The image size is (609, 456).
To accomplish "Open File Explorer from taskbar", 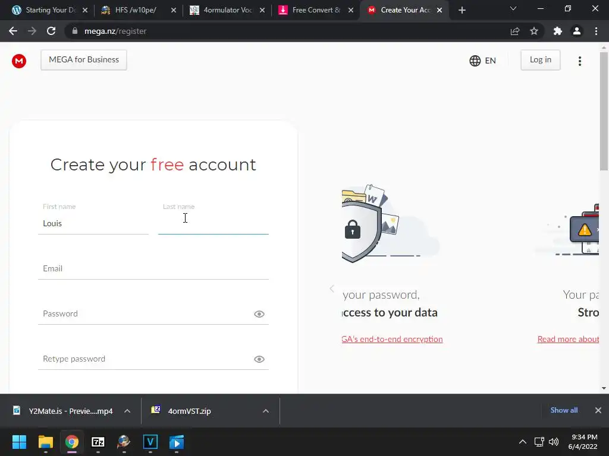I will [x=45, y=442].
